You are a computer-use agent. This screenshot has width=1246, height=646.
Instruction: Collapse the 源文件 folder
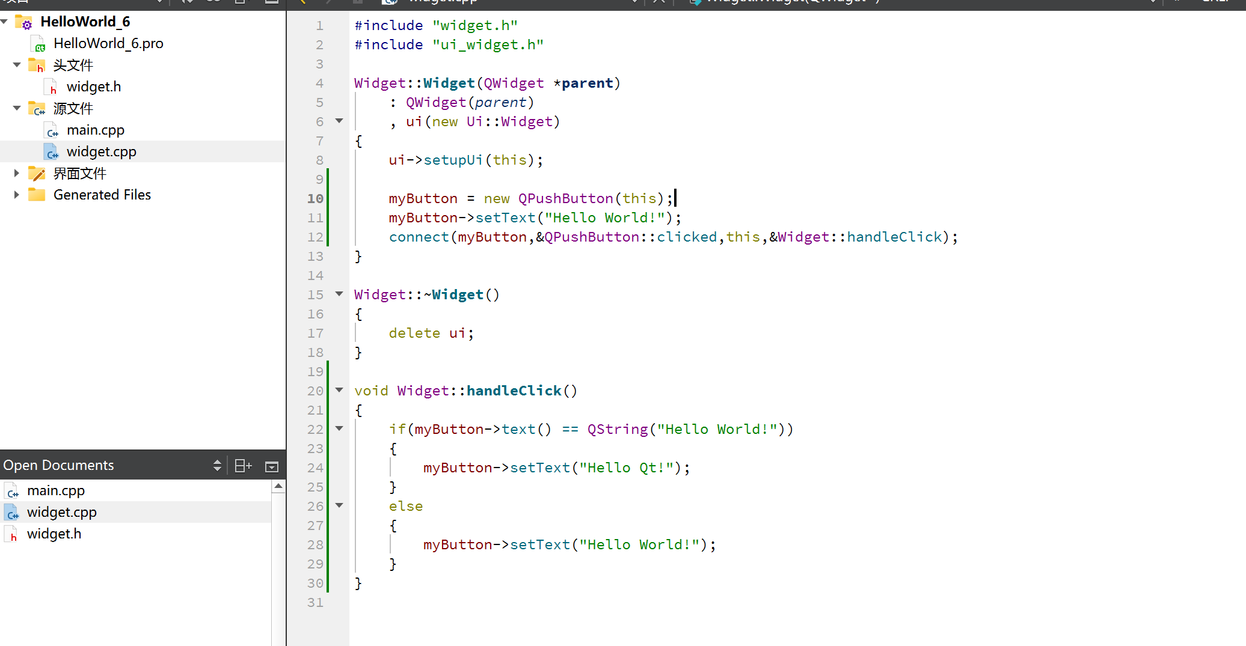click(17, 108)
